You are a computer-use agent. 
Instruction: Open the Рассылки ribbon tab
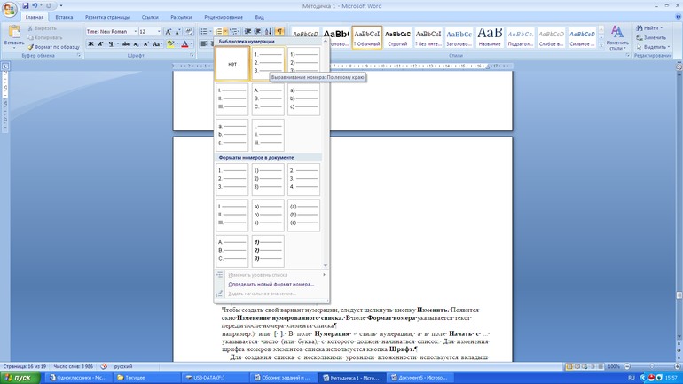pos(181,17)
